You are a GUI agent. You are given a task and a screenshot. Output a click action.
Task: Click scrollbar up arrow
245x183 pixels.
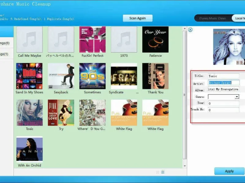coord(185,29)
